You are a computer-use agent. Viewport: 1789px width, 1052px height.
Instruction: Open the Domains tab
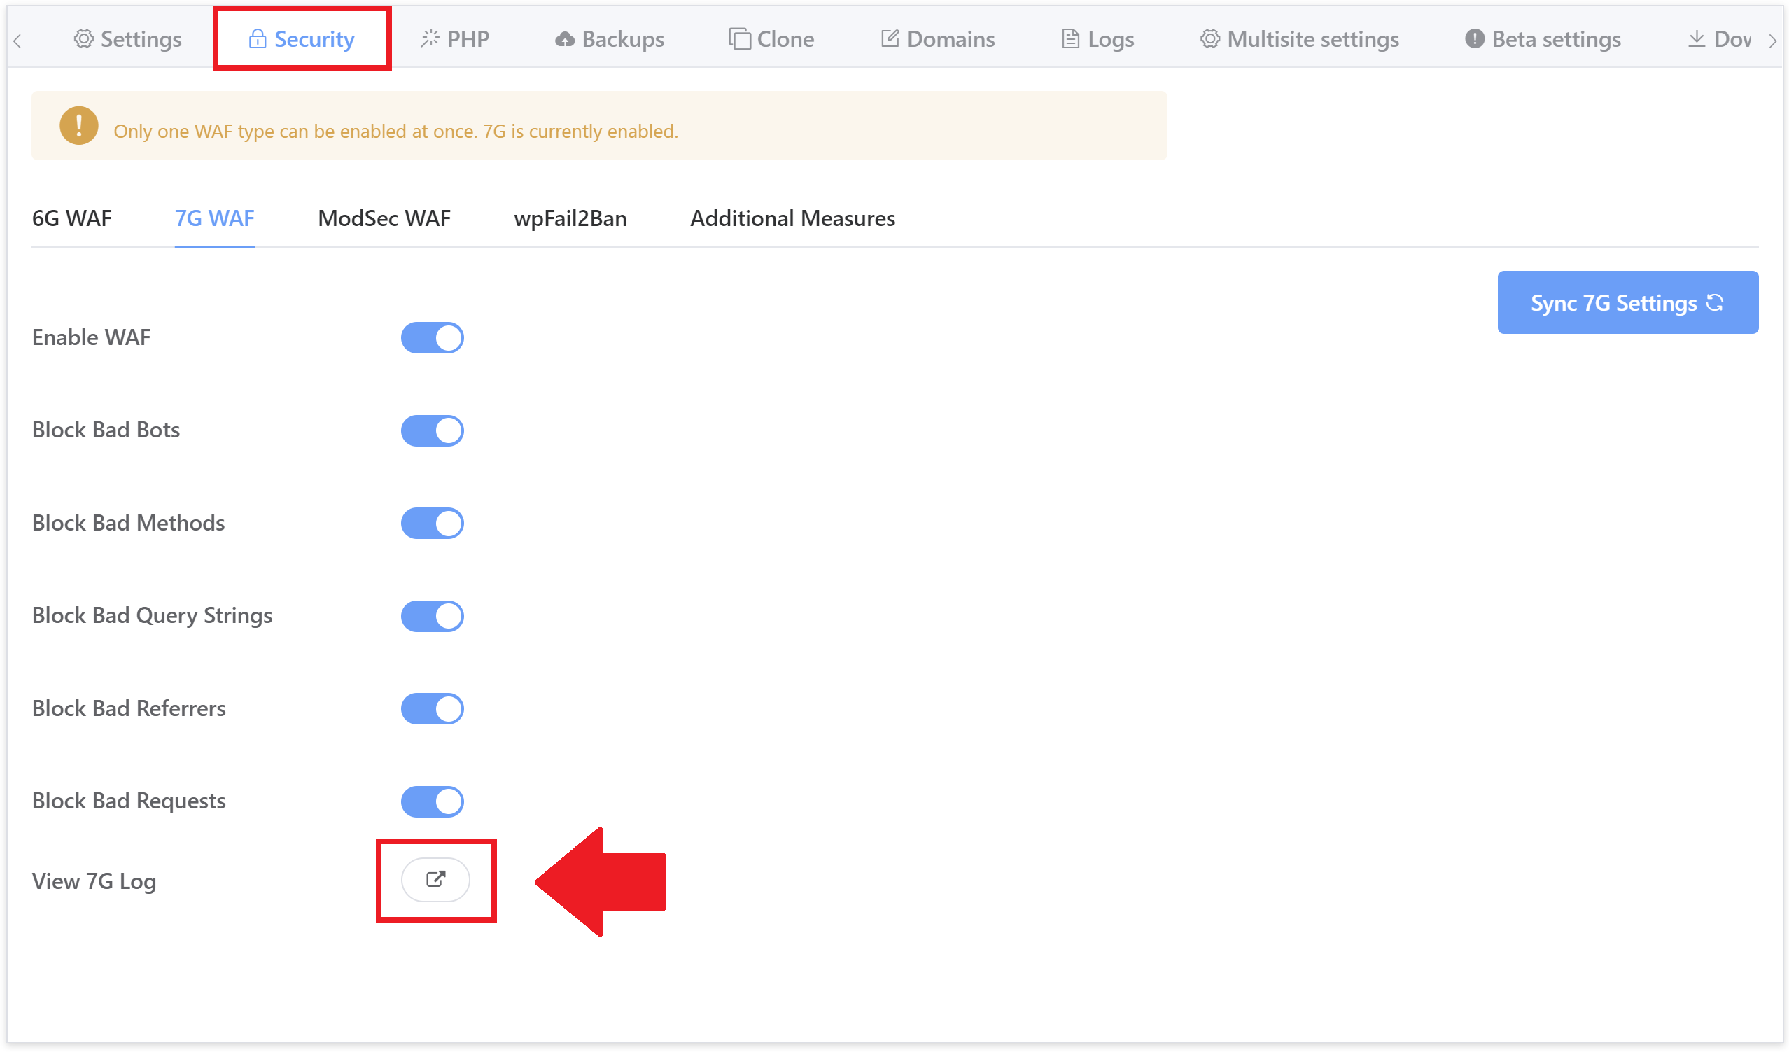(x=938, y=39)
